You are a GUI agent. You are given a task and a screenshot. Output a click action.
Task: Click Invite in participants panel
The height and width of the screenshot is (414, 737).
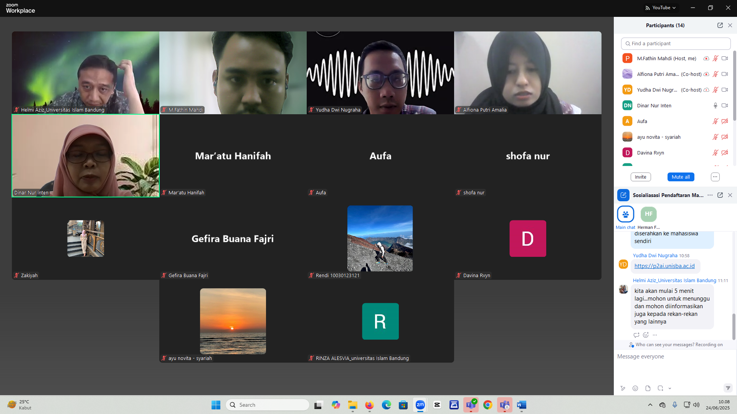(641, 177)
